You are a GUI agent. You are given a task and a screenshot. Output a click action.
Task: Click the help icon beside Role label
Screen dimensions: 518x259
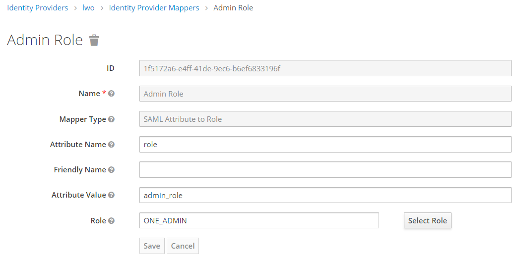pos(112,221)
